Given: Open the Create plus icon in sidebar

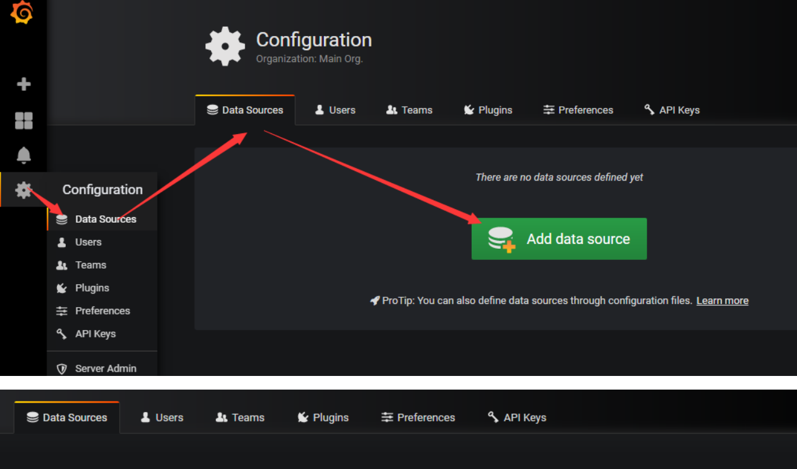Looking at the screenshot, I should pyautogui.click(x=24, y=84).
